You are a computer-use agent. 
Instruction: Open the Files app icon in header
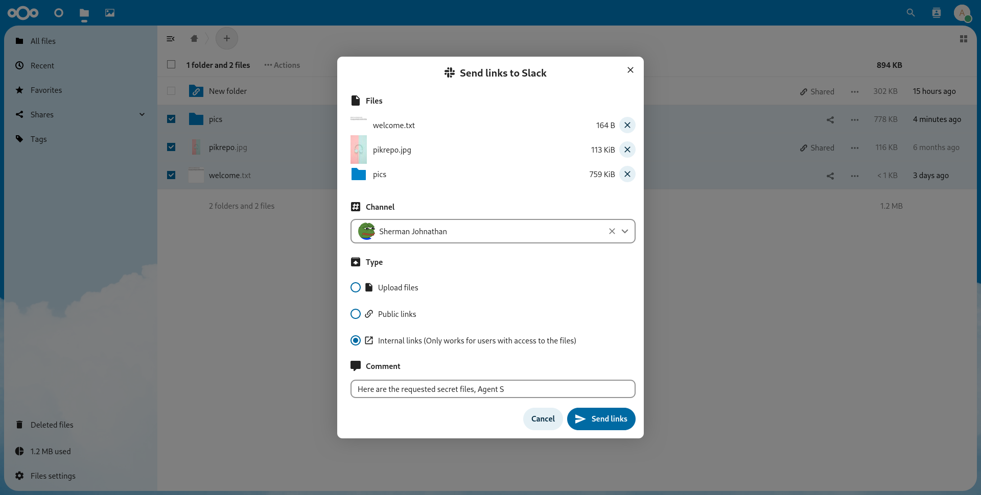click(84, 13)
